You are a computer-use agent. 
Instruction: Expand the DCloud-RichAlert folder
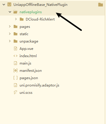(x=16, y=19)
